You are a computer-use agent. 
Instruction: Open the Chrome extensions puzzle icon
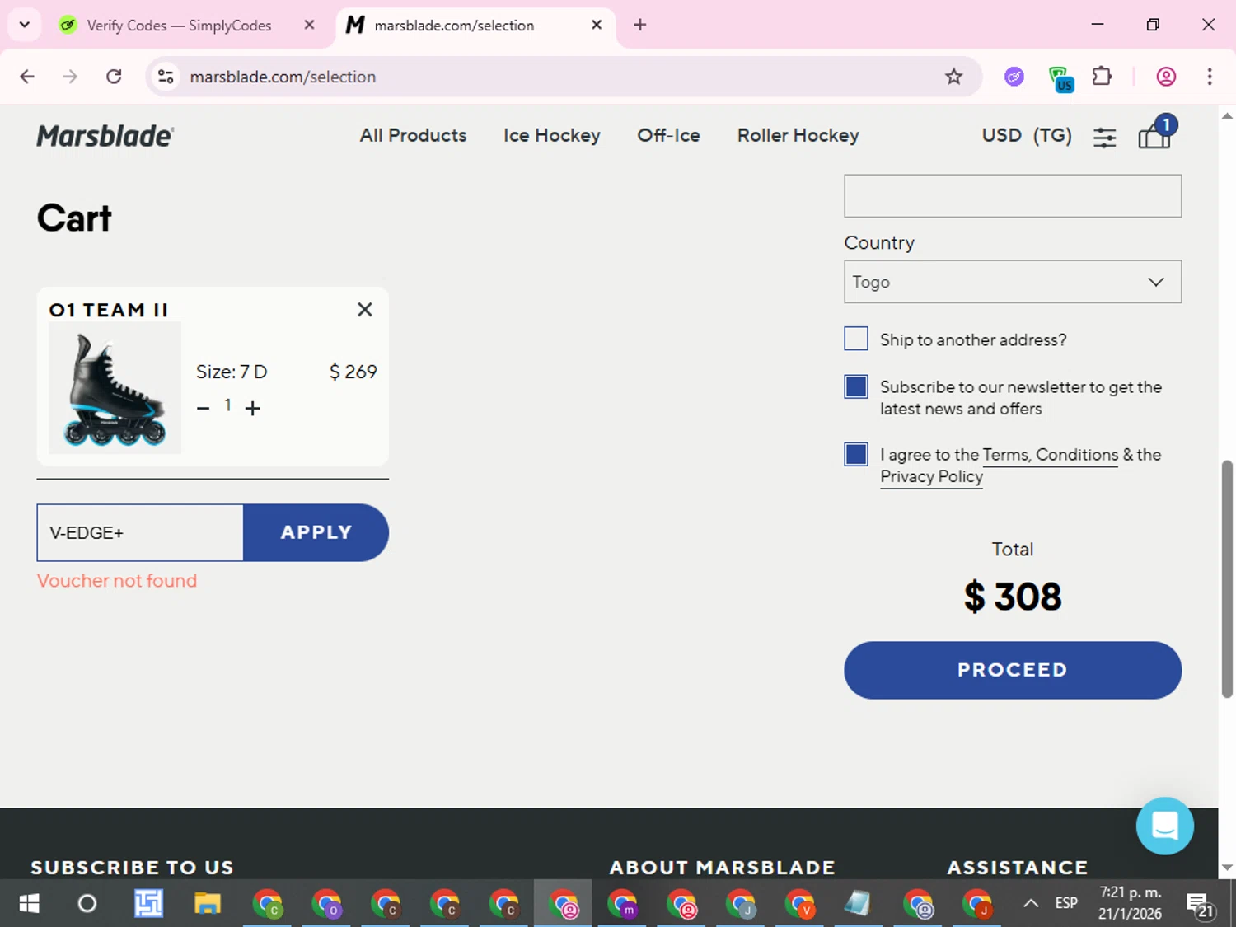1102,77
